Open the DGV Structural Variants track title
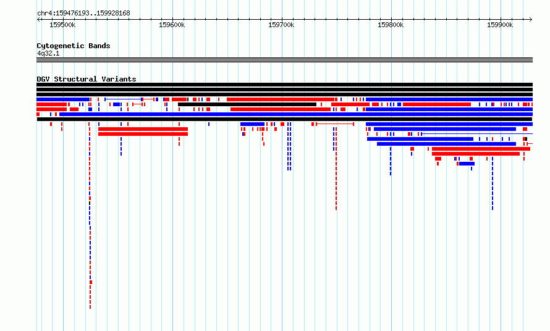The image size is (550, 331). click(x=87, y=79)
